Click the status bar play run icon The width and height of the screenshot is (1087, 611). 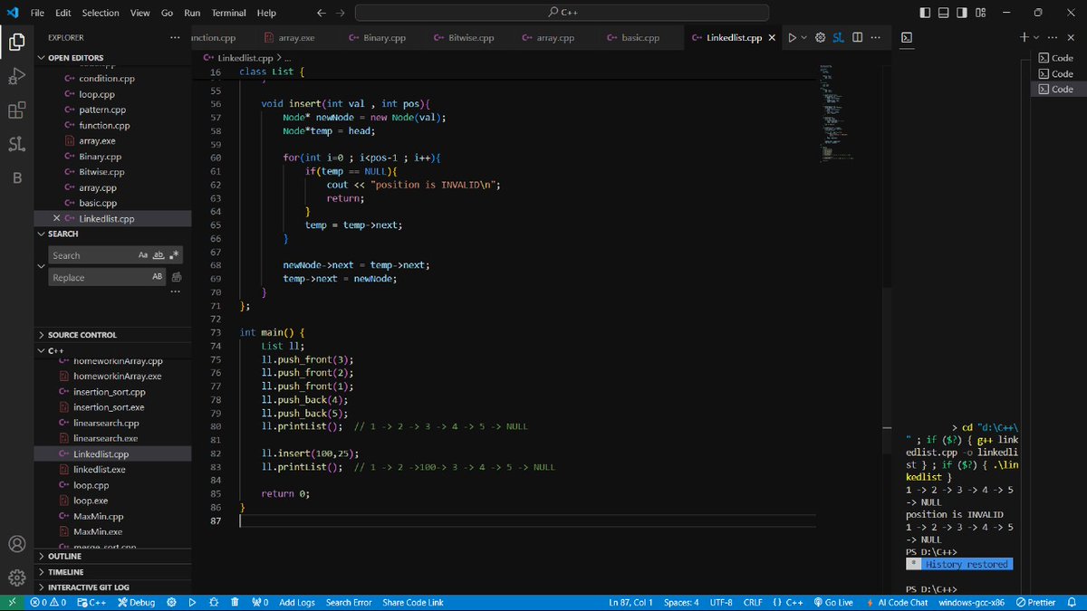click(192, 602)
